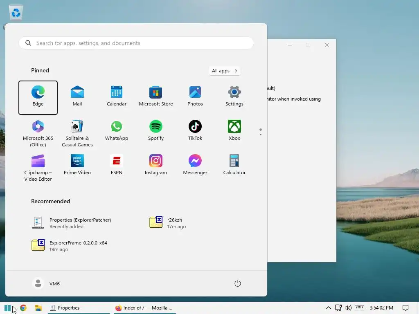The image size is (419, 314).
Task: Open File Explorer from the taskbar
Action: (38, 308)
